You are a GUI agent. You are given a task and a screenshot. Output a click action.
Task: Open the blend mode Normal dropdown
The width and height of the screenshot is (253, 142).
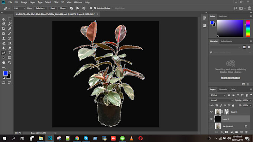[x=221, y=100]
